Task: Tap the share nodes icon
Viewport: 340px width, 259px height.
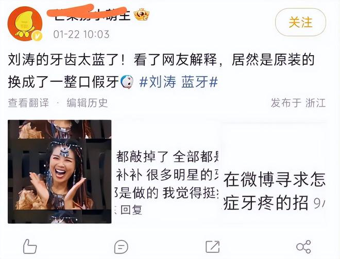Action: click(x=303, y=247)
